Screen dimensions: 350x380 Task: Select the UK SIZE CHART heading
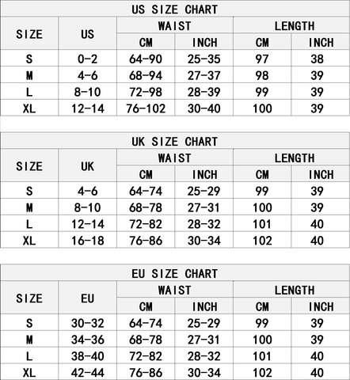tap(175, 142)
